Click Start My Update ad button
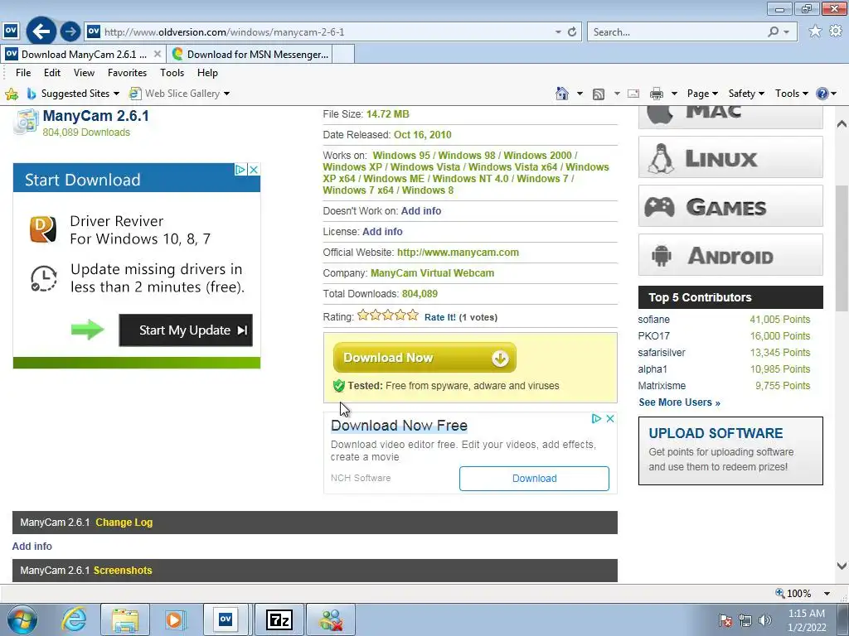The width and height of the screenshot is (849, 636). pyautogui.click(x=186, y=330)
